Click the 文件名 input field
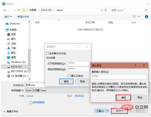The width and height of the screenshot is (151, 117). tap(35, 85)
